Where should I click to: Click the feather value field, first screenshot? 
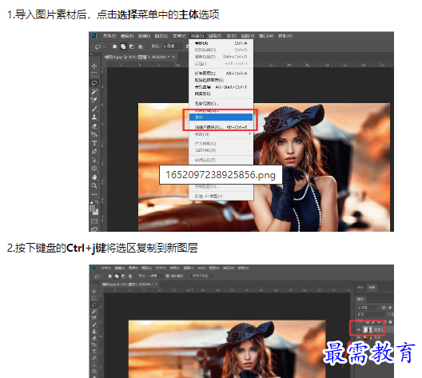point(173,46)
